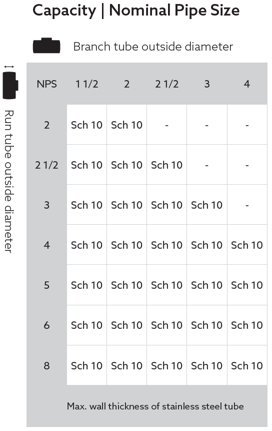Click the dash cell for run 2, branch 2 1/2
272x431 pixels.
coord(166,125)
